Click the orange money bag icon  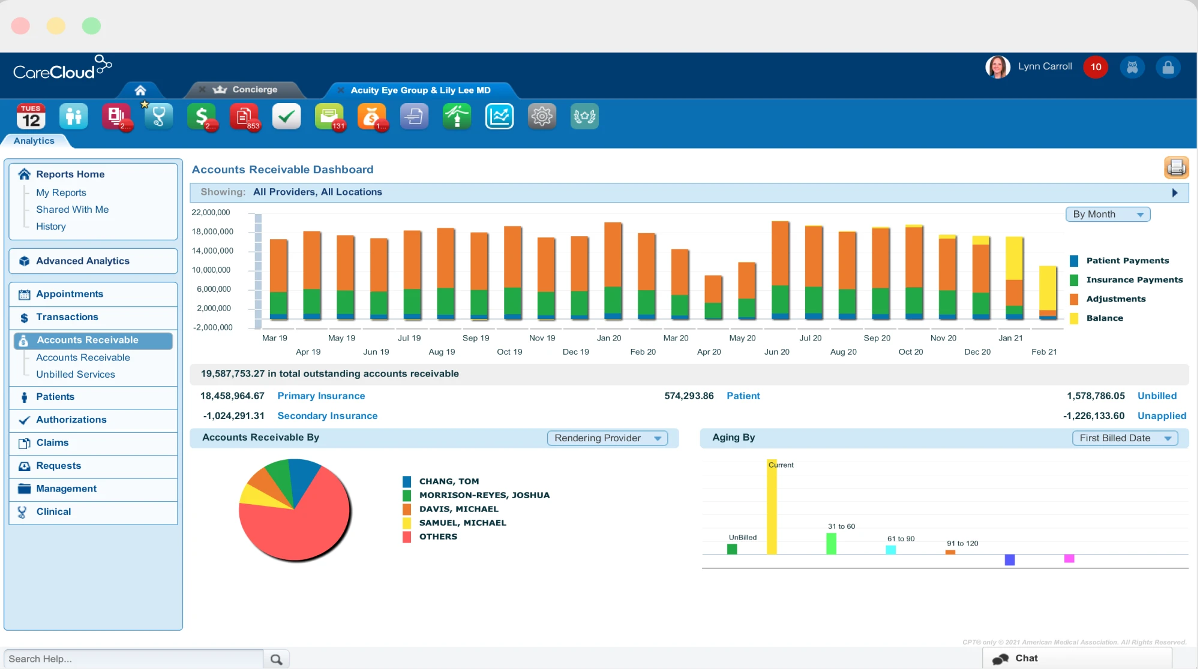371,116
